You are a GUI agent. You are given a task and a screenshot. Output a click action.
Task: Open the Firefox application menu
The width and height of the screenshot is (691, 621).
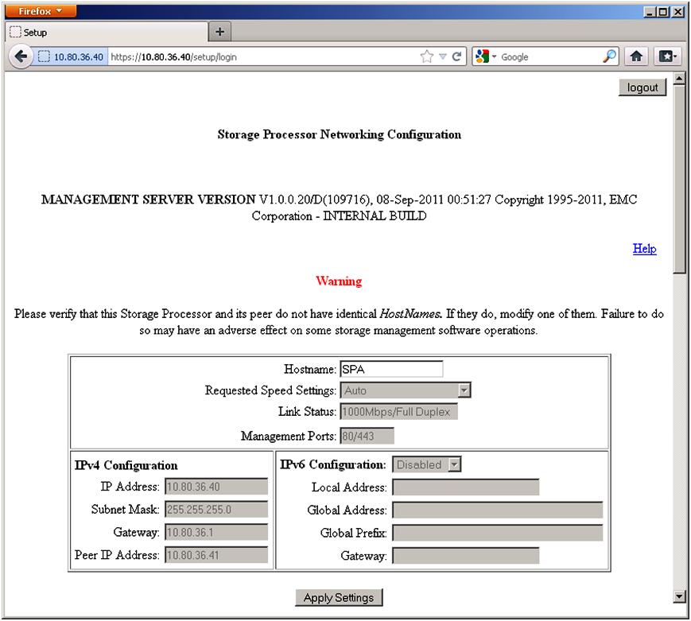[42, 11]
